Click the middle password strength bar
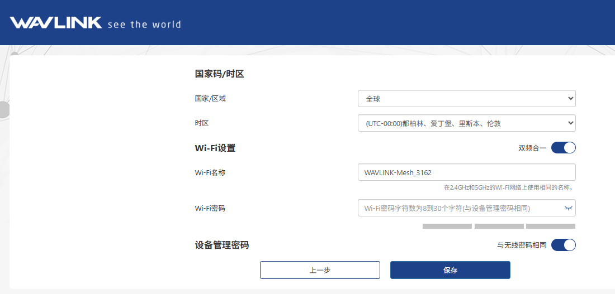This screenshot has height=294, width=615. coord(499,226)
